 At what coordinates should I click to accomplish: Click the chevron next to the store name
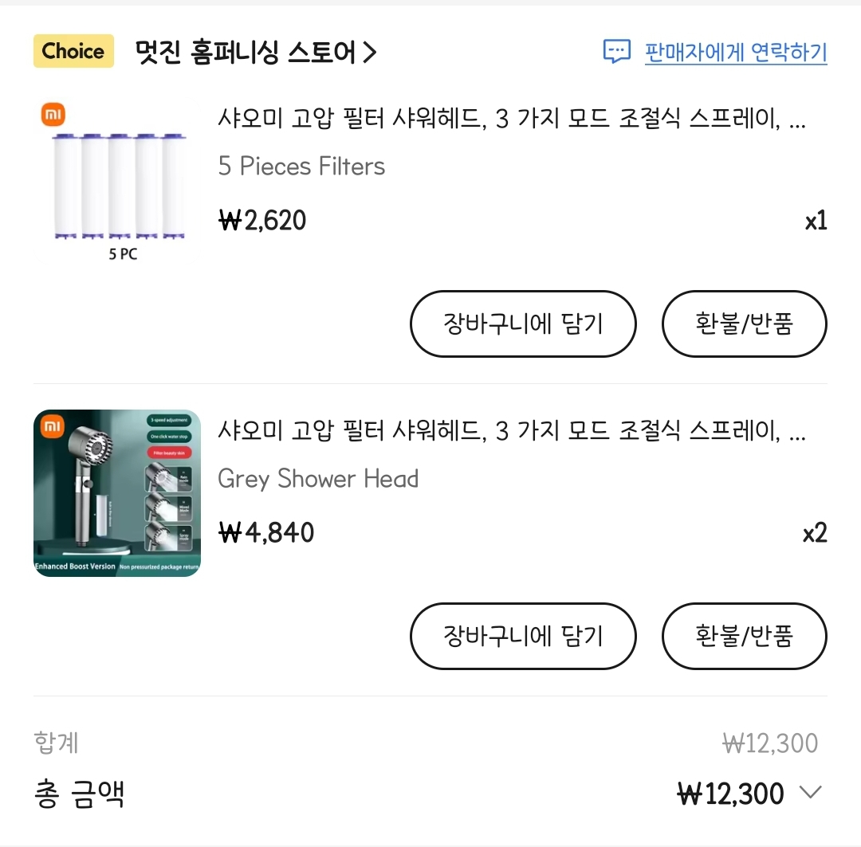369,53
